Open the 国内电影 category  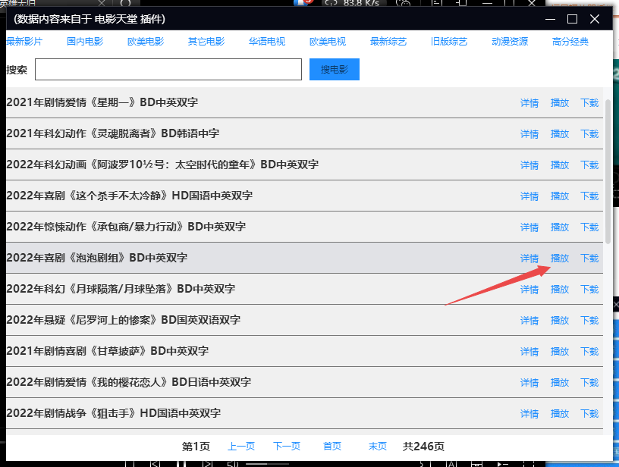(x=85, y=42)
